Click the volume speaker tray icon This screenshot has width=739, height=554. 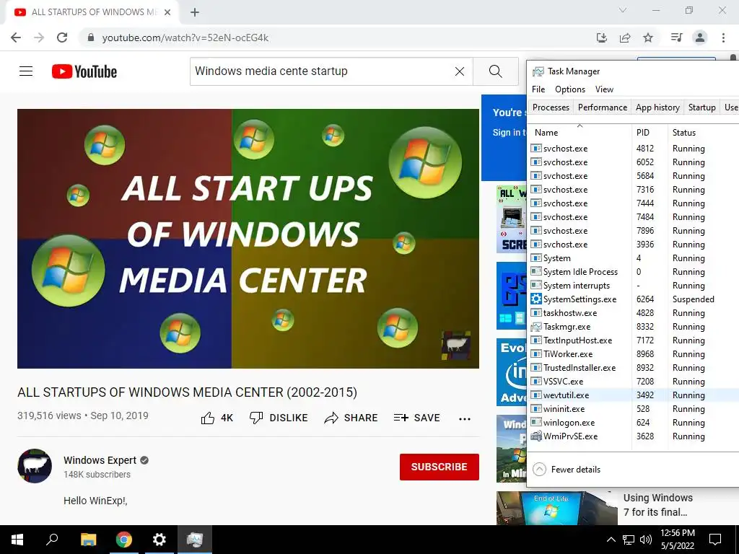646,540
